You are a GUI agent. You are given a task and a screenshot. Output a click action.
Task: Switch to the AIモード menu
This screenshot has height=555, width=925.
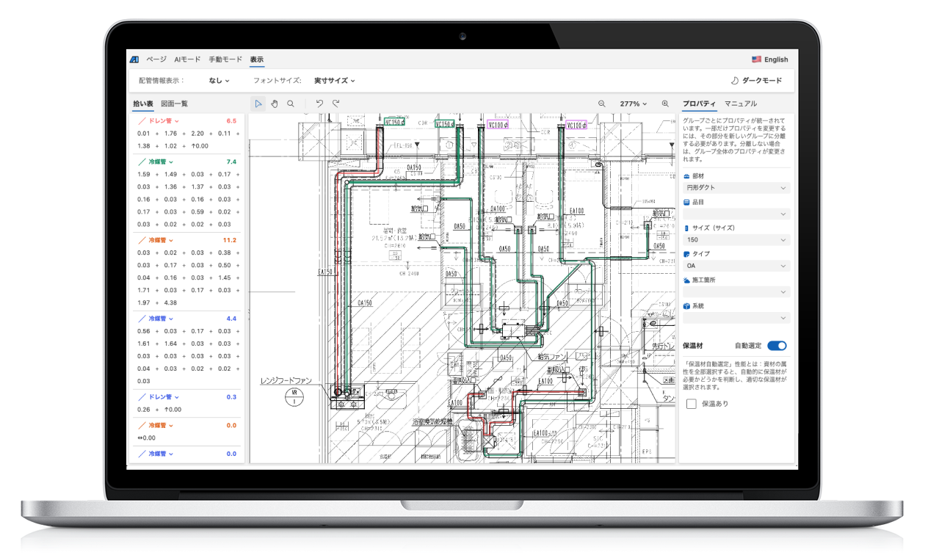tap(187, 59)
